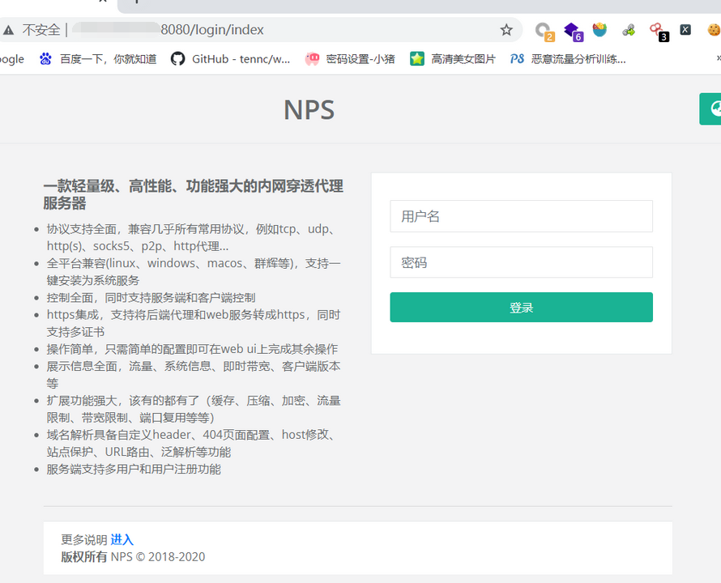Click the 内网穿透代理服务器 heading
Screen dimensions: 721x583
pos(193,194)
